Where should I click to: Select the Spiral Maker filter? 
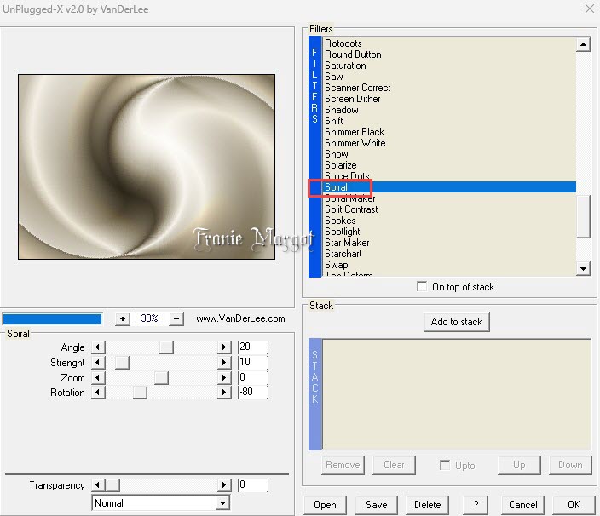click(x=349, y=198)
